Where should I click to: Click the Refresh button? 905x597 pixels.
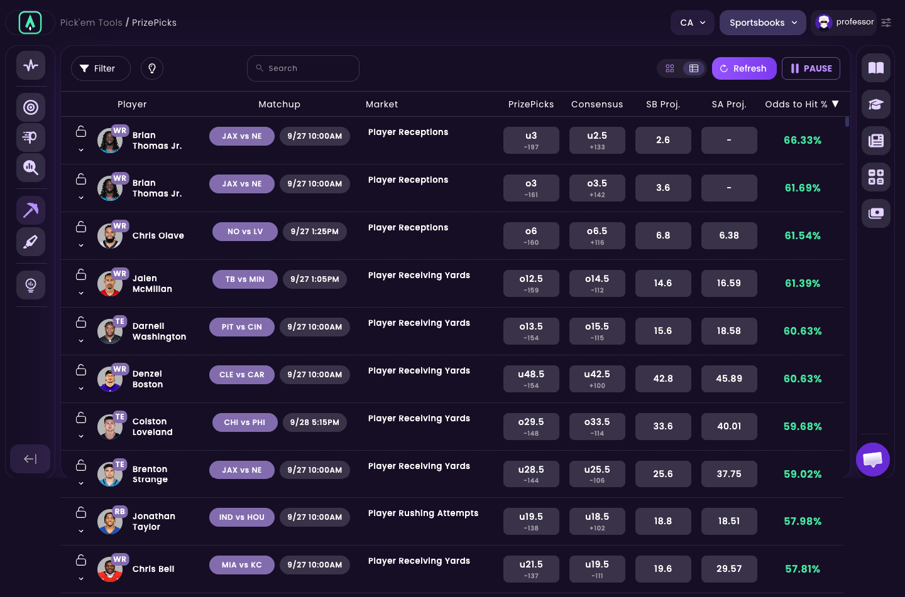(x=744, y=68)
